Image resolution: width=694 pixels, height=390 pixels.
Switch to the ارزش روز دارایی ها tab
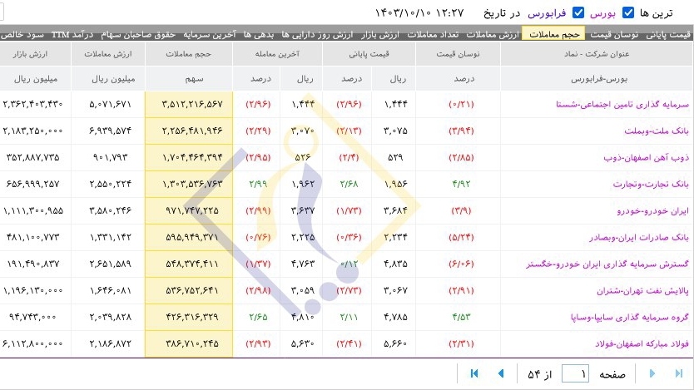tap(317, 34)
